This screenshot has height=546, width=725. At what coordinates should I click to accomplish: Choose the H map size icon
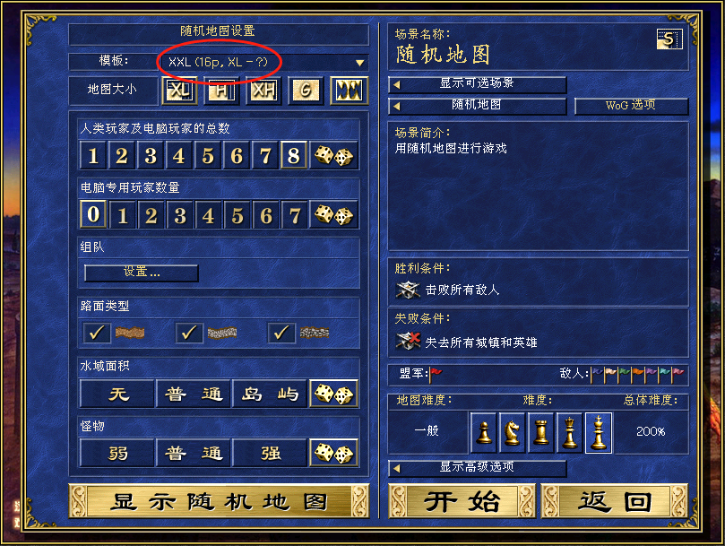(221, 91)
